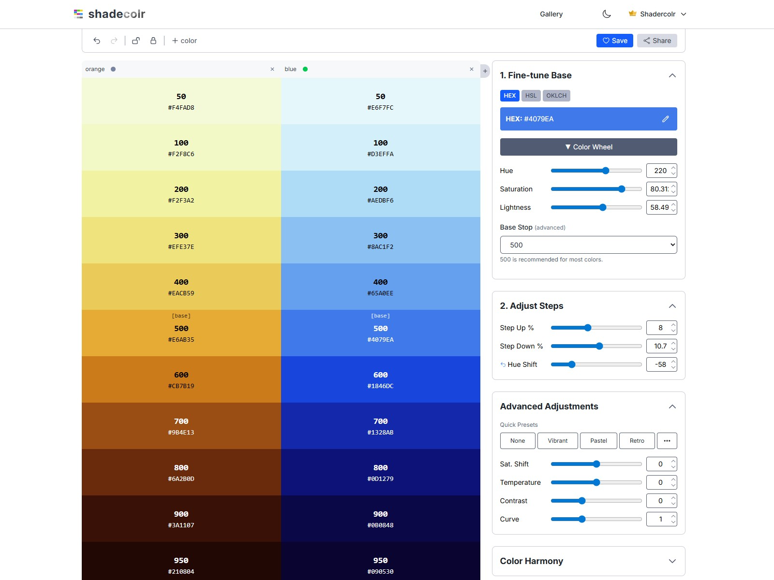Screen dimensions: 774x580
Task: Adjust the Sat. Shift slider
Action: coord(596,464)
